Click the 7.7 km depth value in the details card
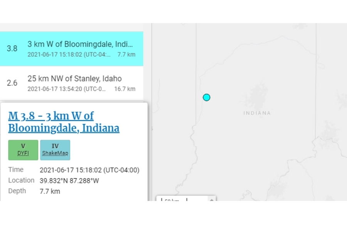 [x=50, y=191]
